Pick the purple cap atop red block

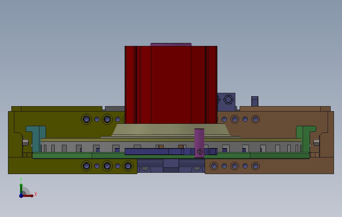coord(171,45)
